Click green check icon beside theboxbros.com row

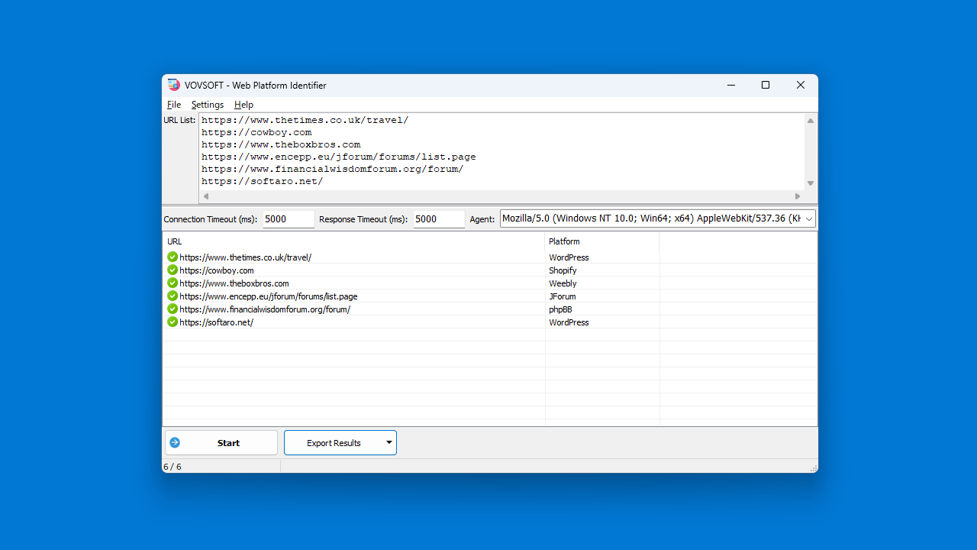[x=173, y=283]
